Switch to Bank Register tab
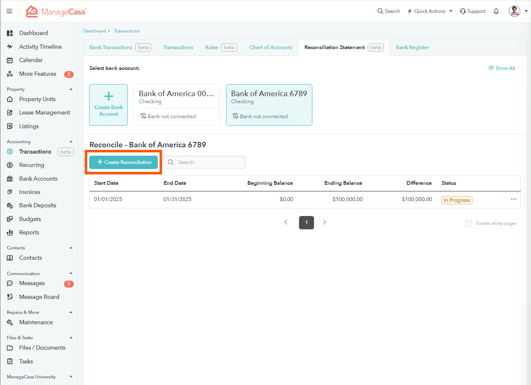The width and height of the screenshot is (531, 385). click(x=412, y=47)
